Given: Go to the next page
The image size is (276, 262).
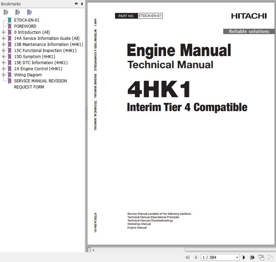Looking at the screenshot, I should pos(244,257).
